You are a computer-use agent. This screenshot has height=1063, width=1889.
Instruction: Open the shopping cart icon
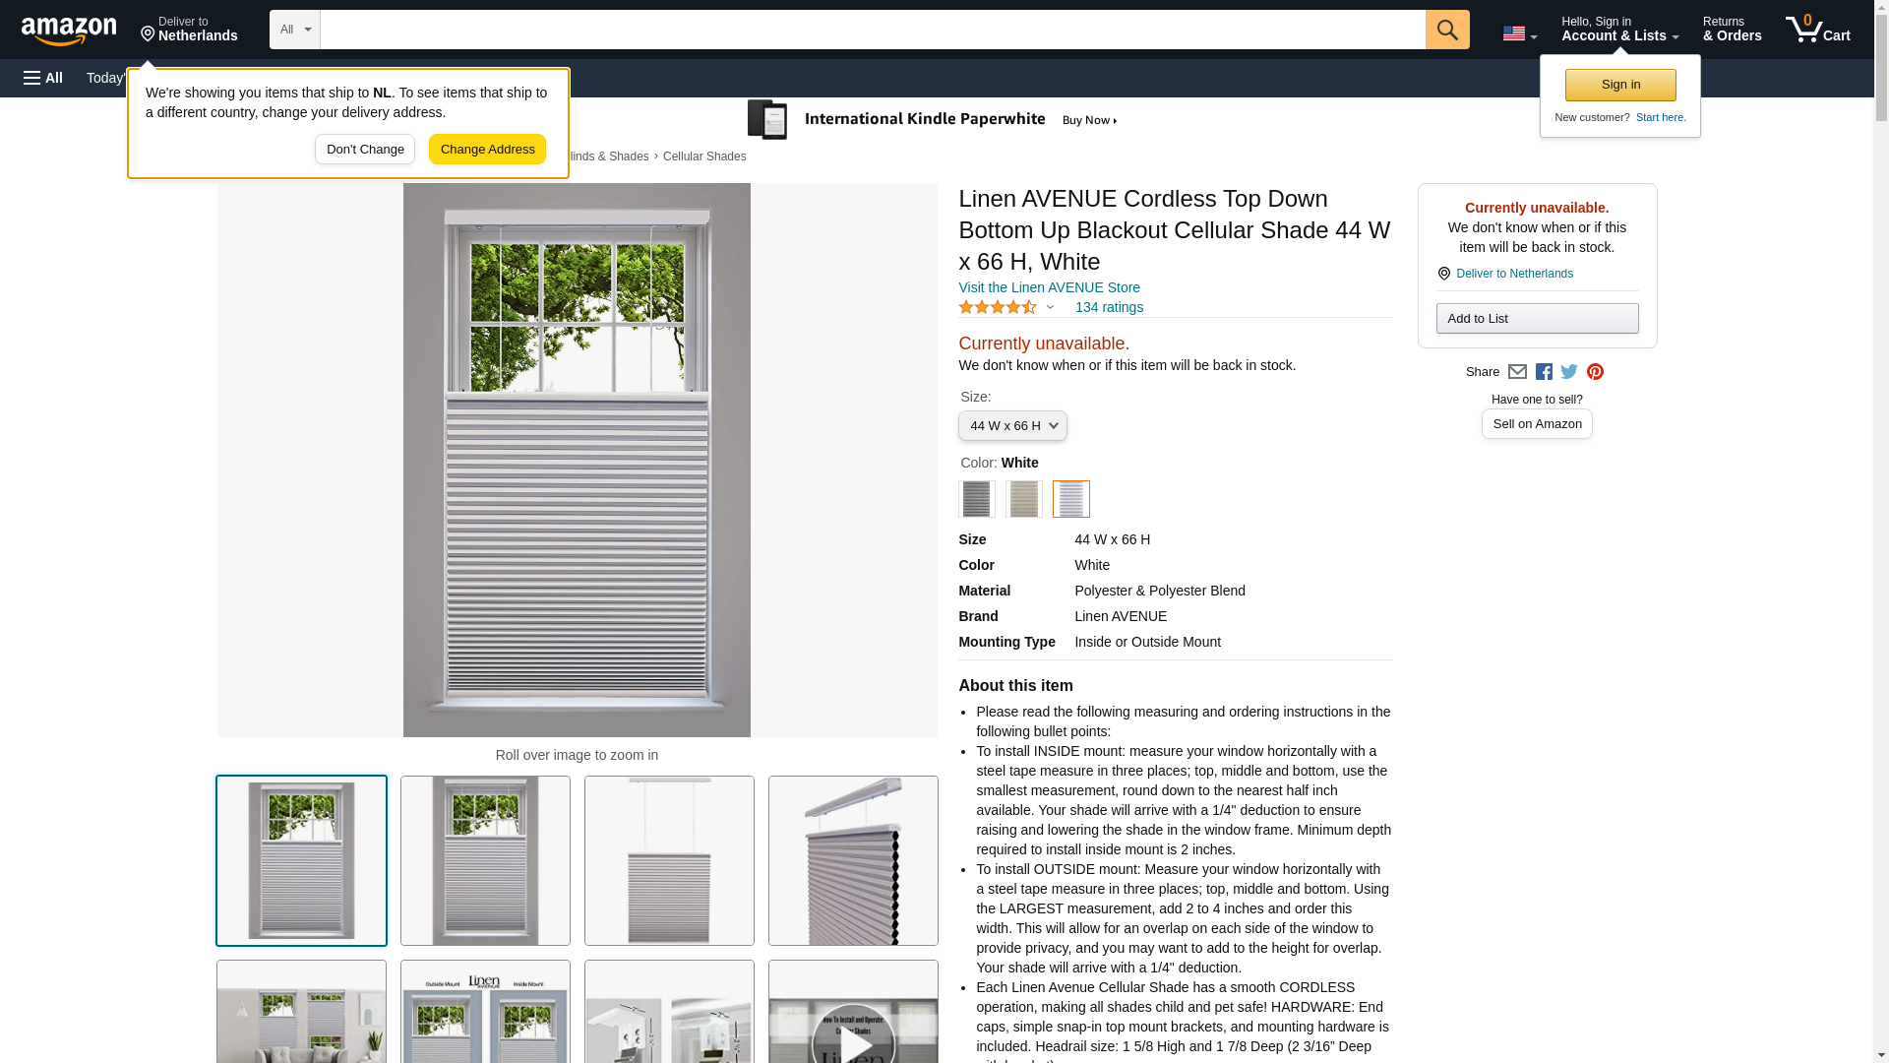click(1816, 30)
